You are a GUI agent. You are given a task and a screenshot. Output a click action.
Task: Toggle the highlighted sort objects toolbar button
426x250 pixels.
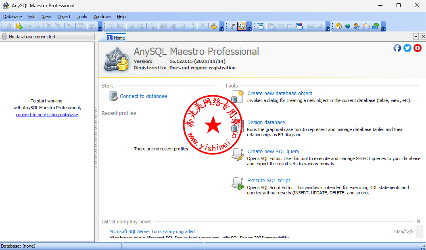(242, 26)
